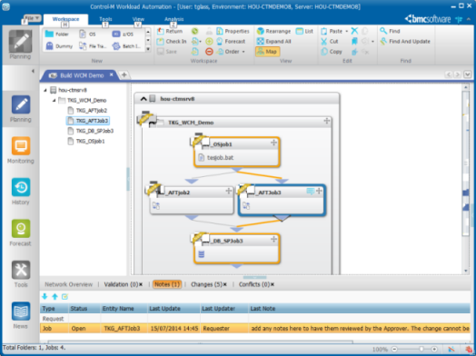The image size is (476, 356).
Task: Open the Order dropdown arrow
Action: click(x=243, y=52)
